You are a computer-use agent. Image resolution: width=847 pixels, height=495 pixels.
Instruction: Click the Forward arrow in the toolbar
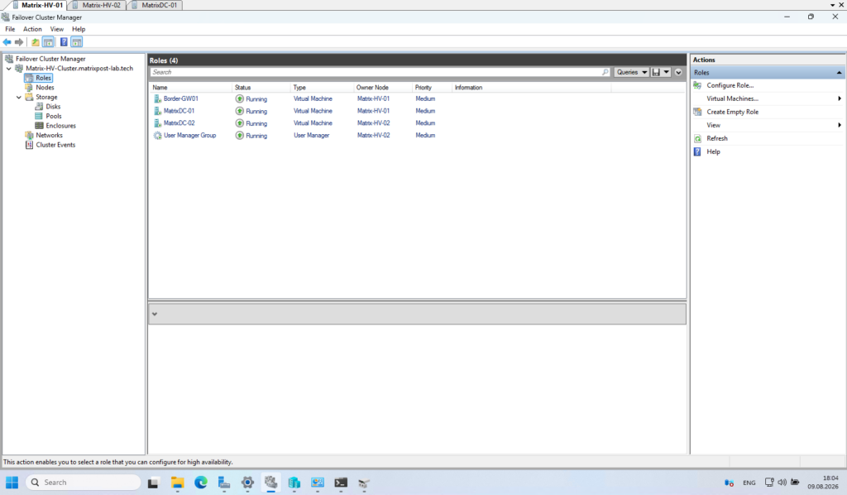pos(19,42)
